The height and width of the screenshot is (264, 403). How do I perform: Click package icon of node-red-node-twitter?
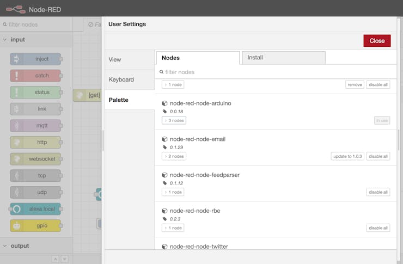(164, 247)
